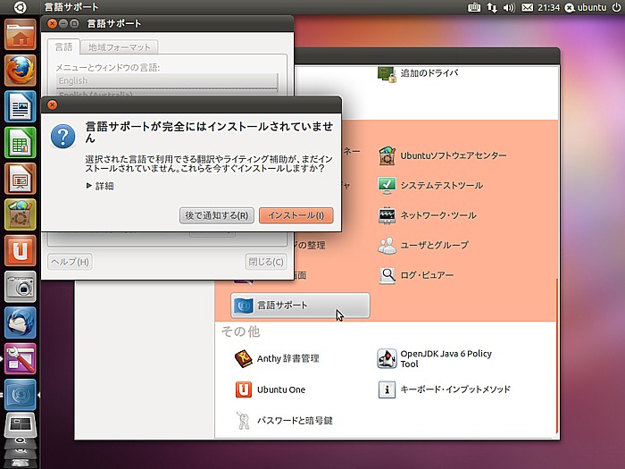Click the language support launcher icon
Viewport: 625px width, 469px height.
(21, 395)
